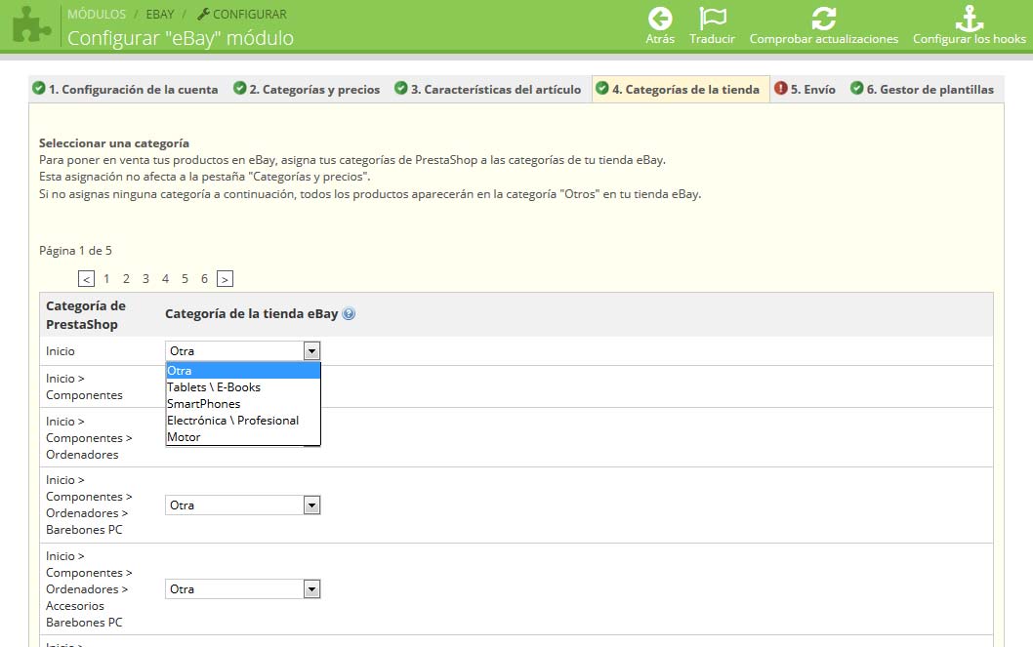The image size is (1033, 647).
Task: Choose Electrónica \ Profesional in the dropdown list
Action: click(x=242, y=420)
